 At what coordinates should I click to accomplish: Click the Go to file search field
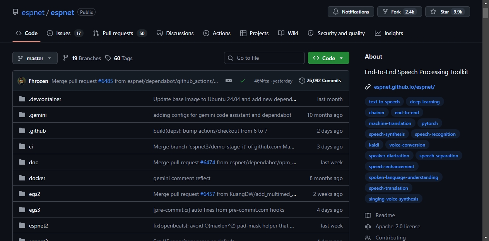(264, 58)
